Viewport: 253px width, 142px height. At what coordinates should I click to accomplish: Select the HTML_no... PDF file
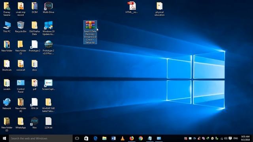coord(132,7)
